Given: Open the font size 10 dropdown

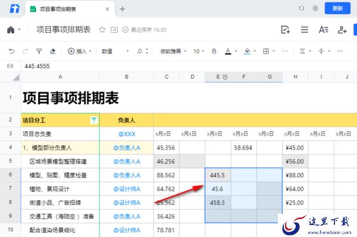Looking at the screenshot, I should [x=199, y=51].
